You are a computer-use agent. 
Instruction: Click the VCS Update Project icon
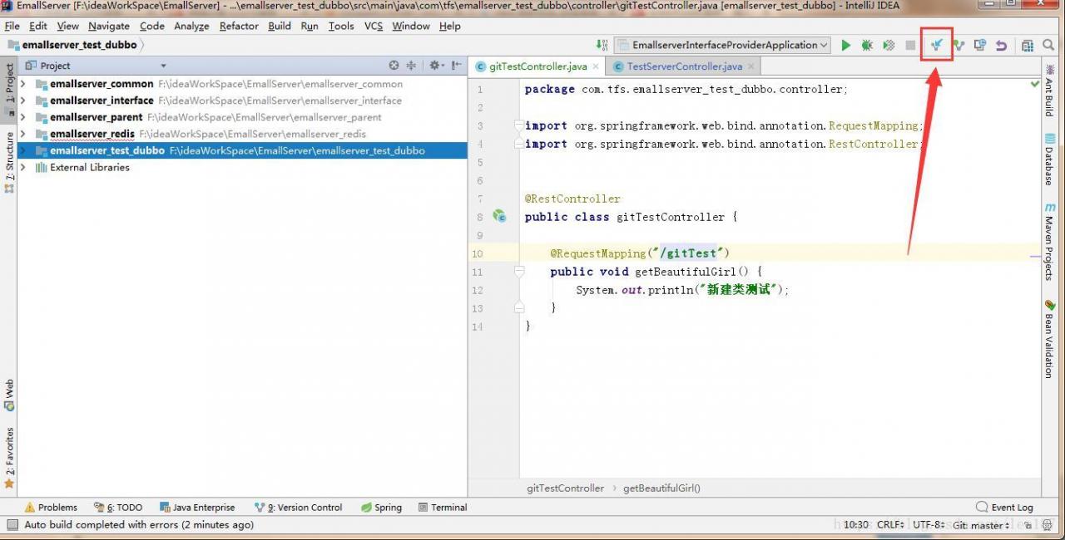pyautogui.click(x=937, y=46)
